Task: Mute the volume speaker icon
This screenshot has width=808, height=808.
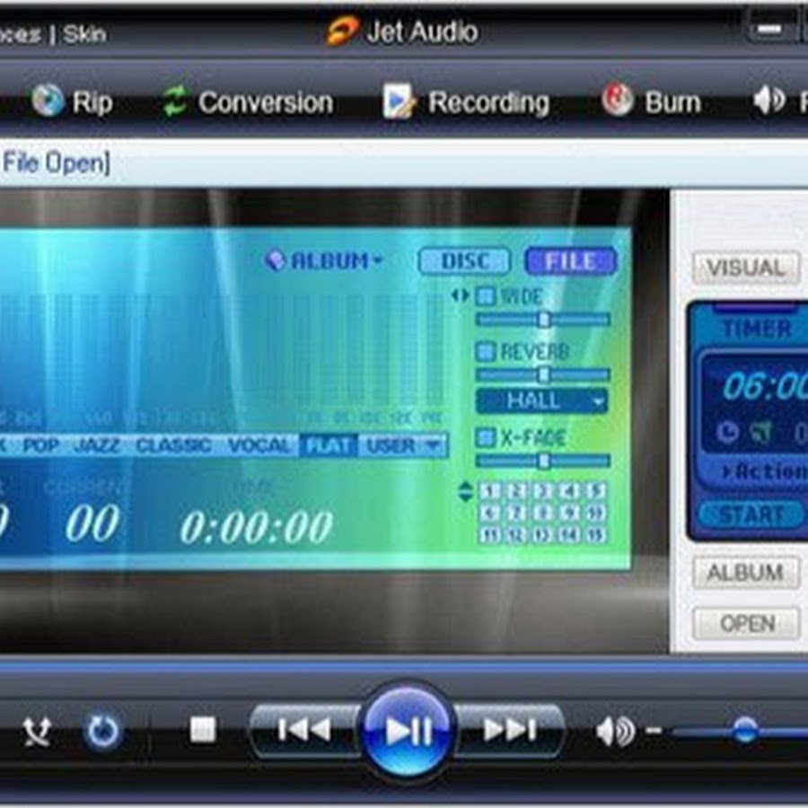Action: (x=614, y=732)
